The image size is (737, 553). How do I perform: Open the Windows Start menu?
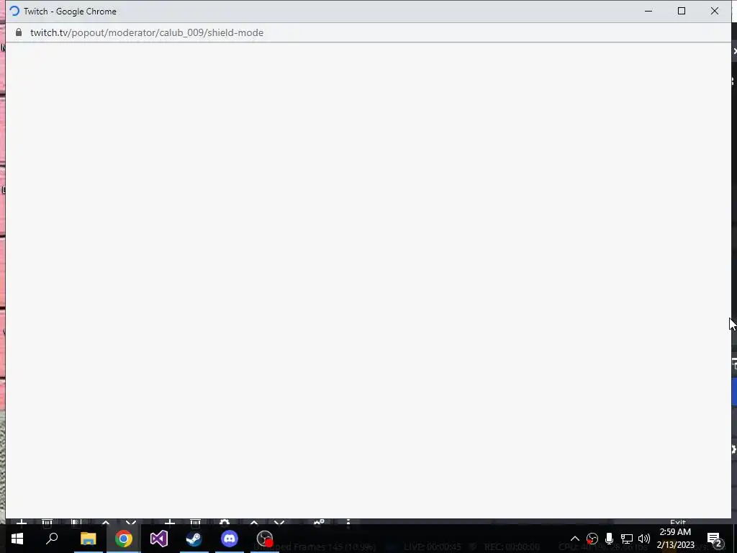pyautogui.click(x=17, y=539)
